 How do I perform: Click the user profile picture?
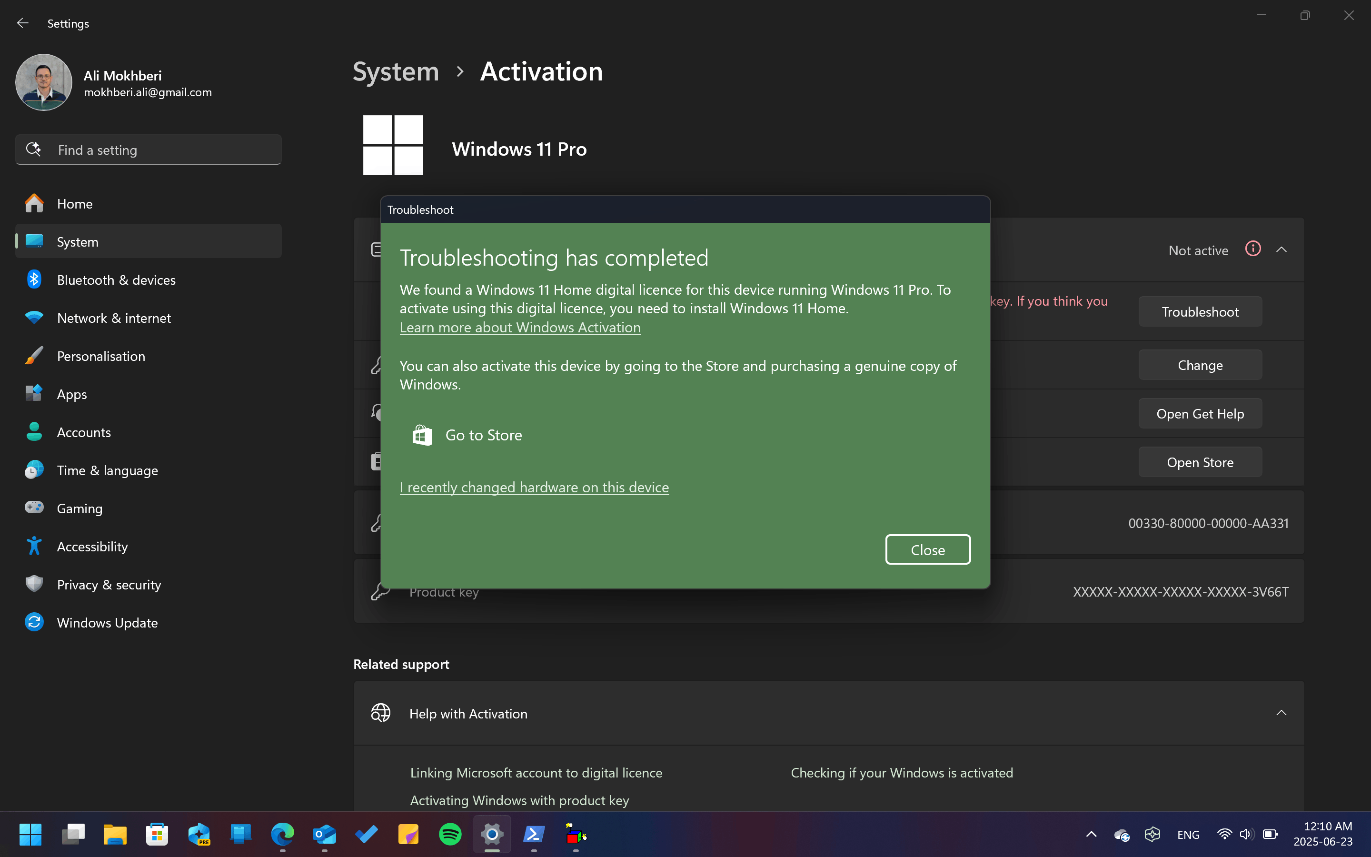pos(44,82)
